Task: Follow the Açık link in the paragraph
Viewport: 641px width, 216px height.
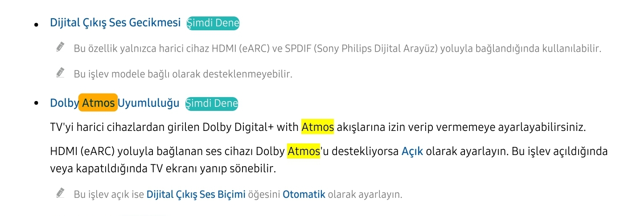Action: click(412, 151)
